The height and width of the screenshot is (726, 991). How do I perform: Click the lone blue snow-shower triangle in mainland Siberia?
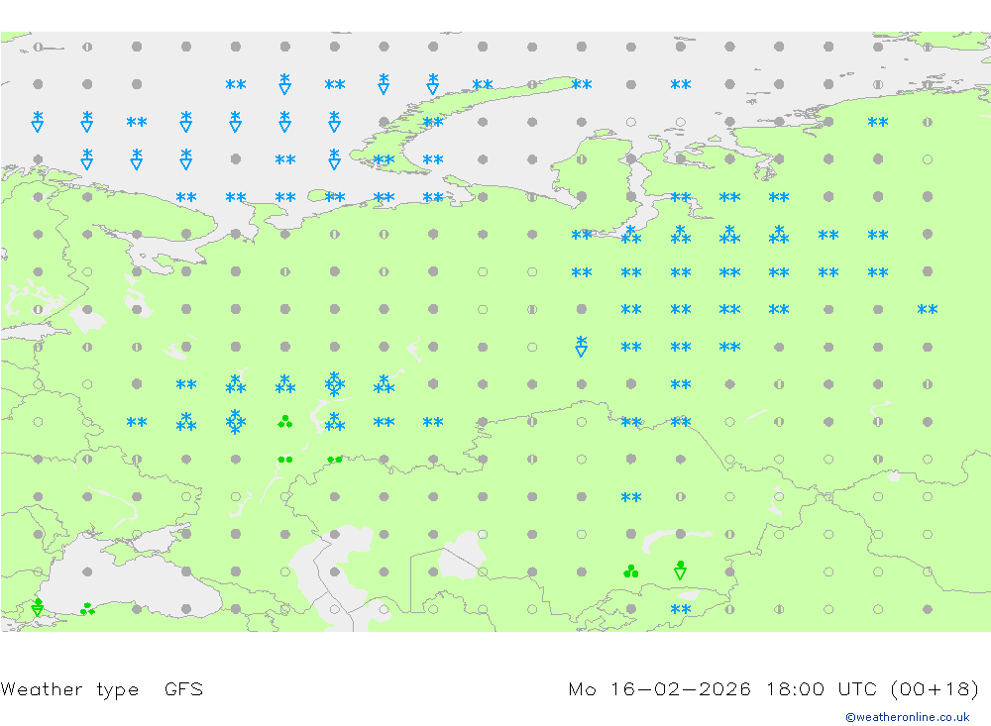click(581, 347)
